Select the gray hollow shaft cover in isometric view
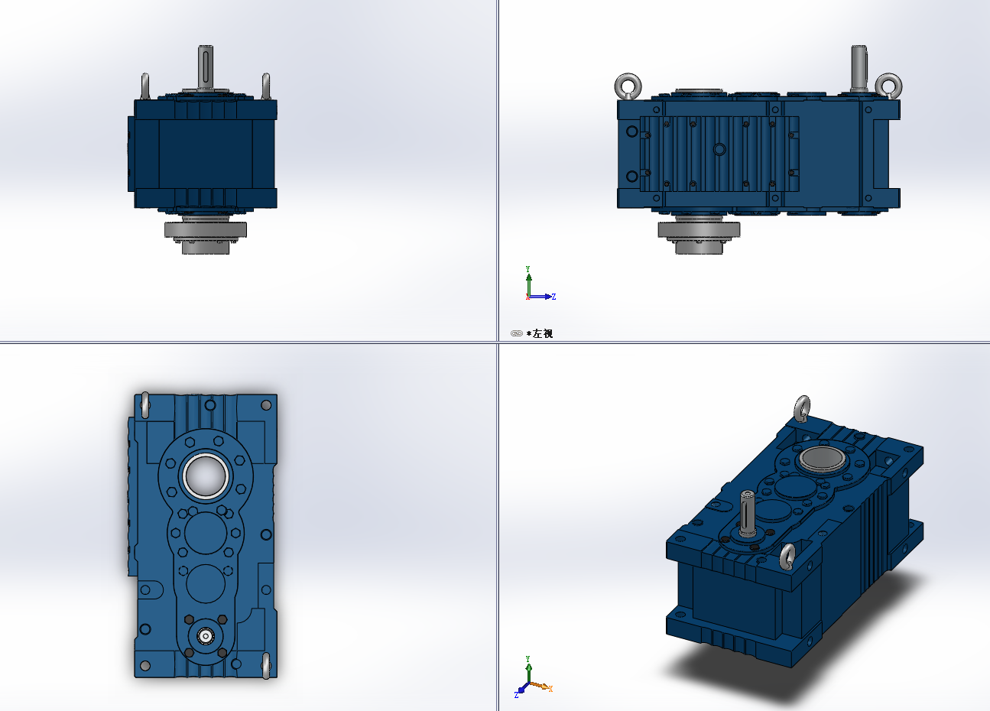The image size is (990, 711). coord(824,459)
